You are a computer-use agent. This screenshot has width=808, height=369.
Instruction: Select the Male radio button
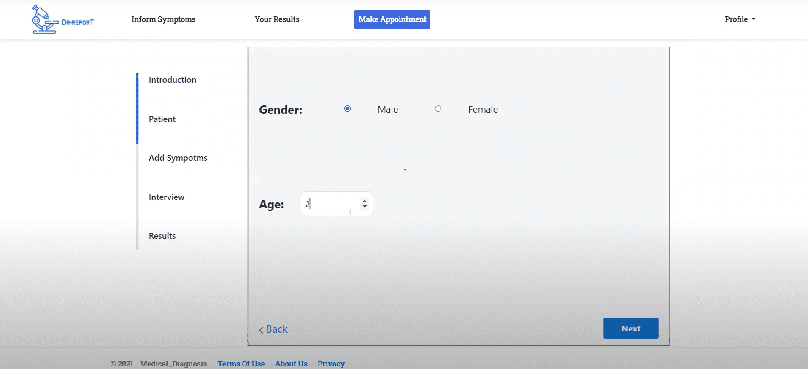pyautogui.click(x=347, y=109)
